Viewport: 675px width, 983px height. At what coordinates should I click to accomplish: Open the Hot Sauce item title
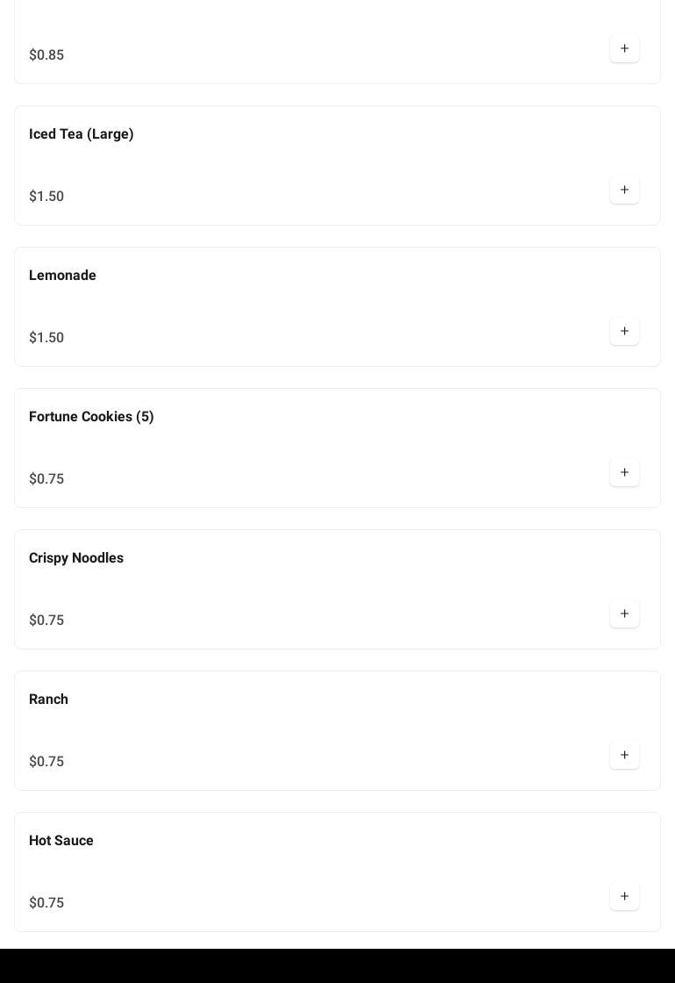[61, 841]
